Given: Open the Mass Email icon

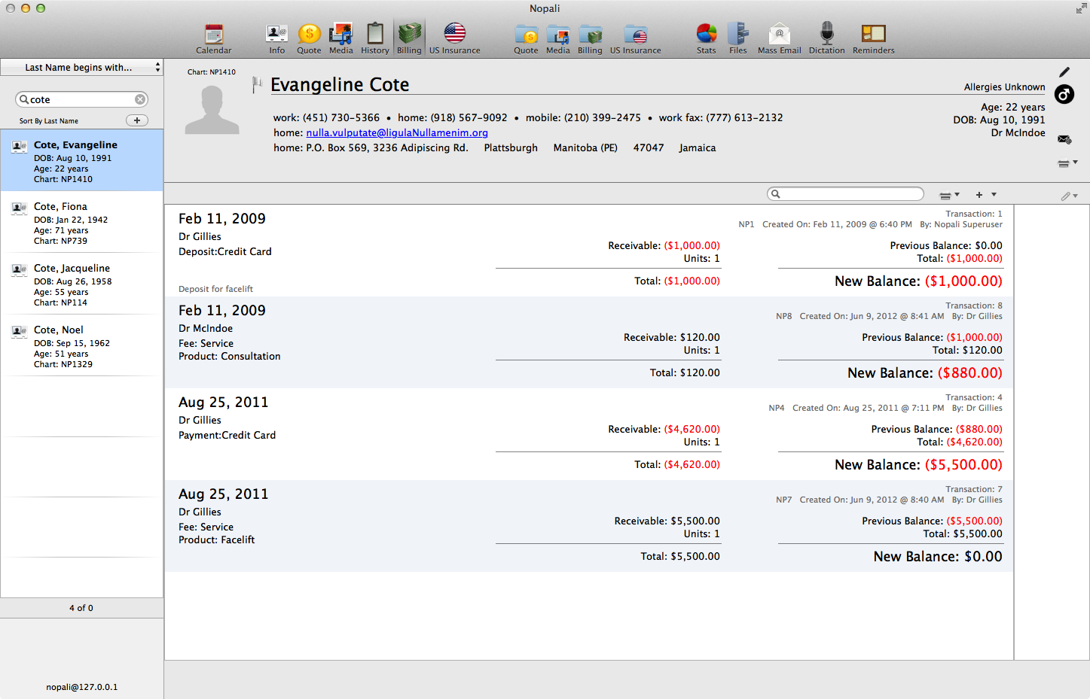Looking at the screenshot, I should [780, 38].
